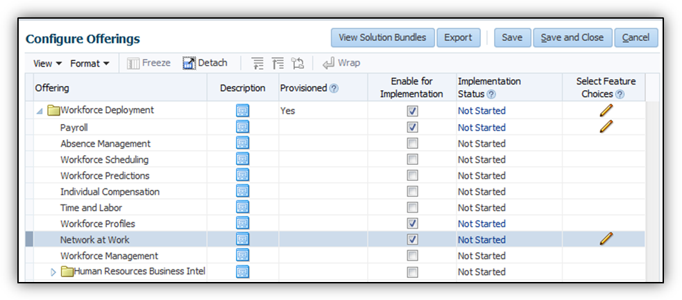682x300 pixels.
Task: Click the collapse all rows icon
Action: 278,63
